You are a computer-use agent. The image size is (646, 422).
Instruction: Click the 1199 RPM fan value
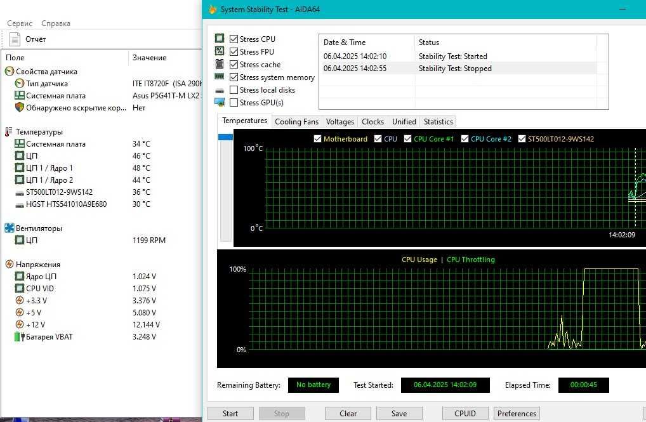tap(149, 241)
